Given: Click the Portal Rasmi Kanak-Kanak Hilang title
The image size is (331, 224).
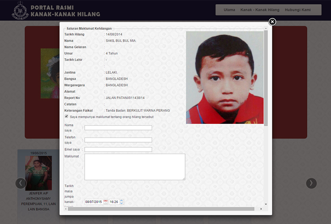Looking at the screenshot, I should (x=65, y=11).
